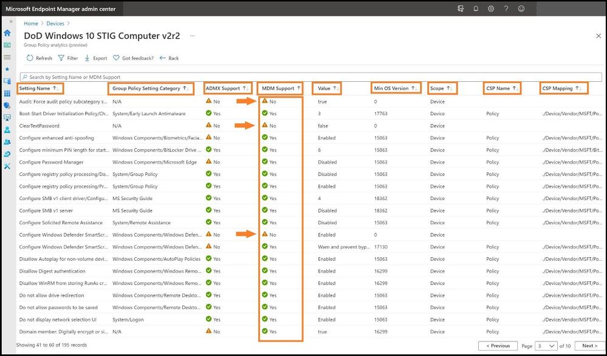Open Reports monitor icon in sidebar
Image resolution: width=607 pixels, height=356 pixels.
[7, 117]
